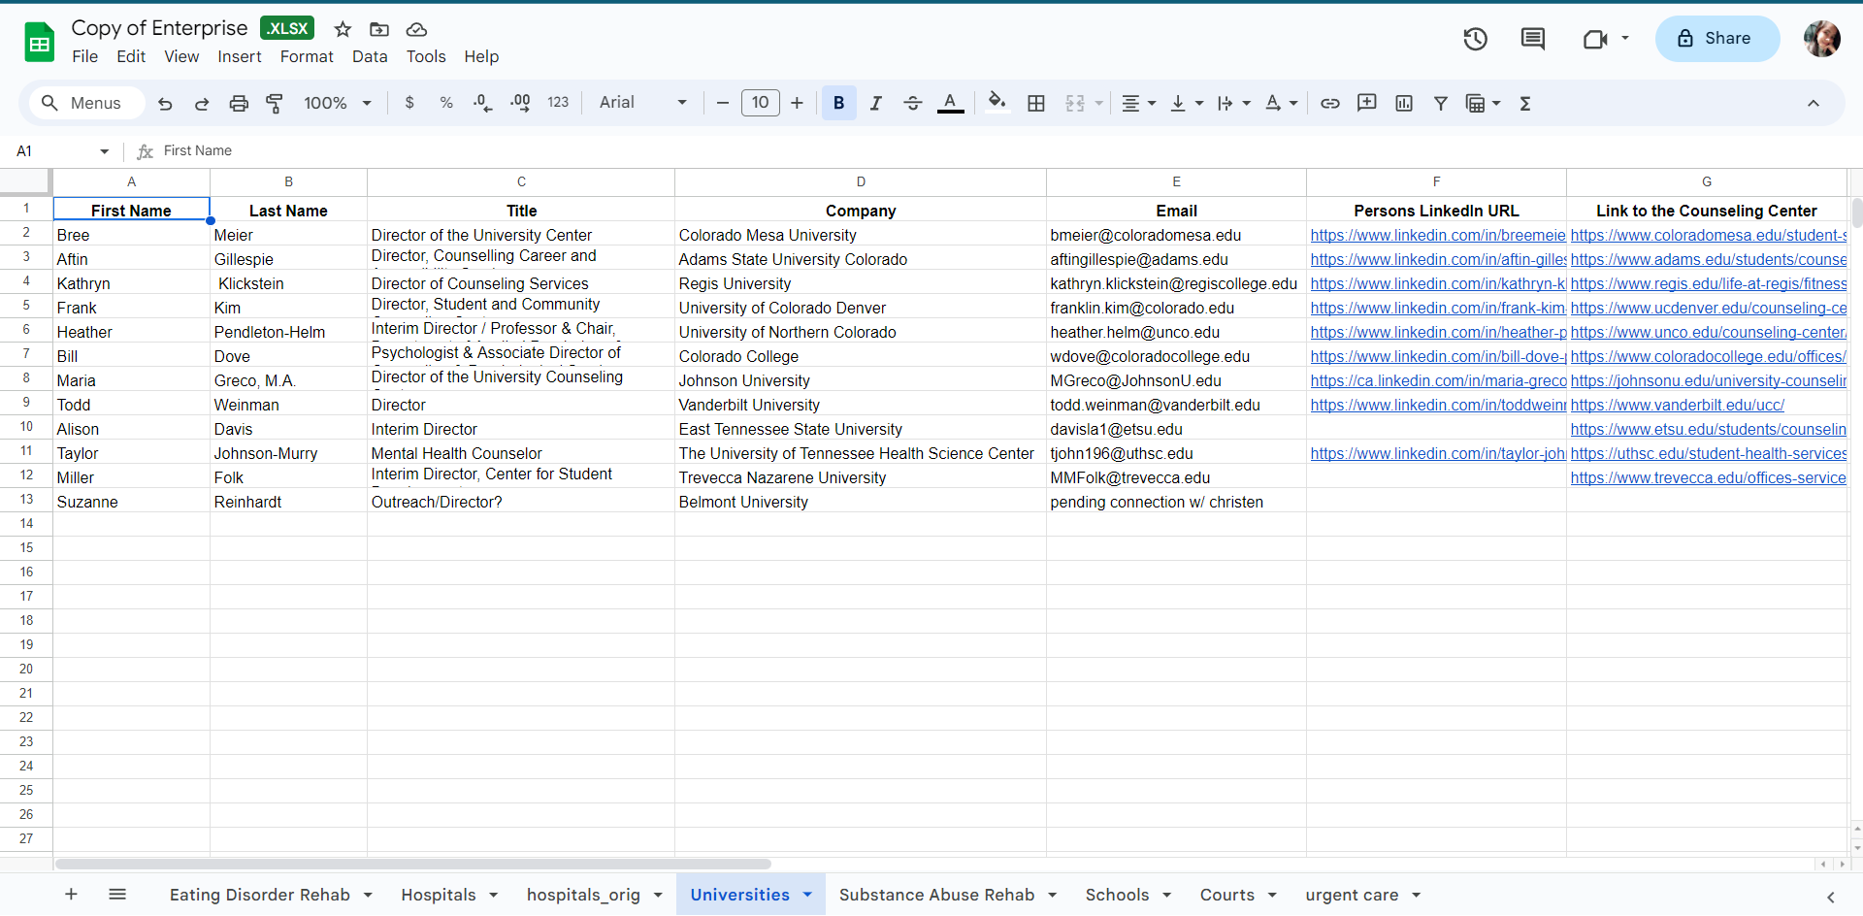The height and width of the screenshot is (916, 1863).
Task: Increase decimal places
Action: point(520,103)
